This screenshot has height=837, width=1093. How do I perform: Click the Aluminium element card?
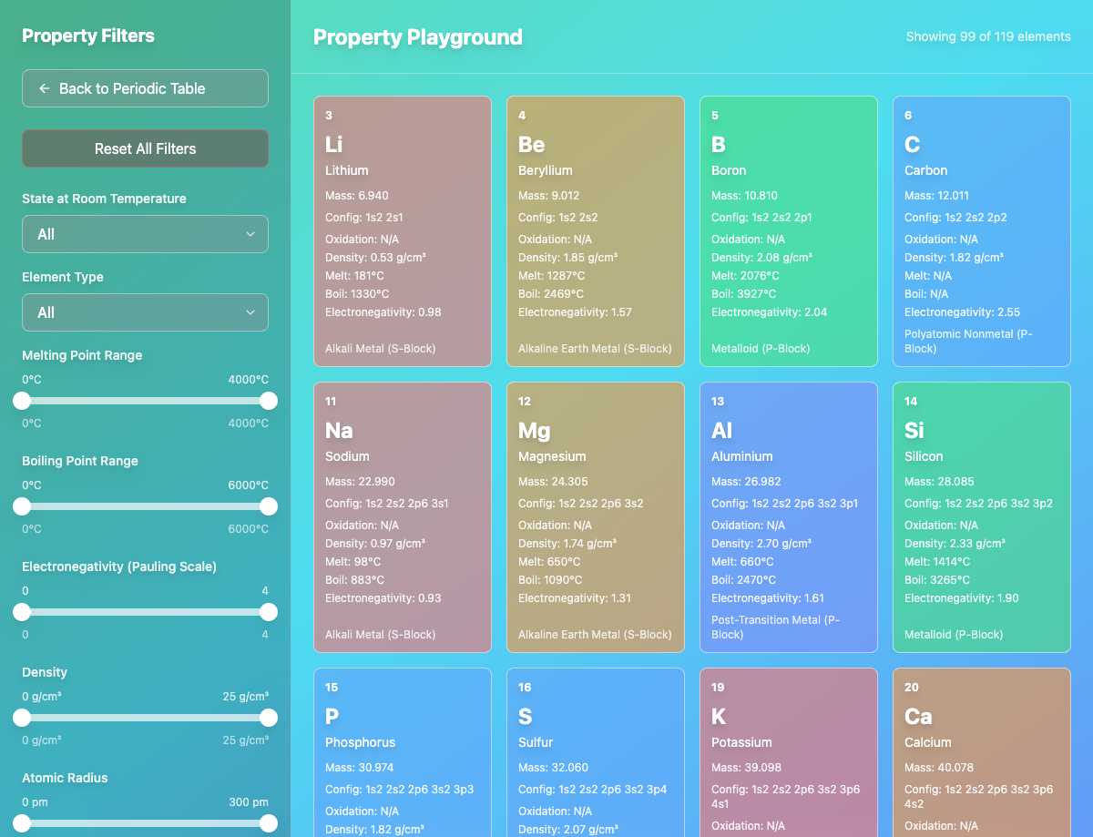coord(788,517)
